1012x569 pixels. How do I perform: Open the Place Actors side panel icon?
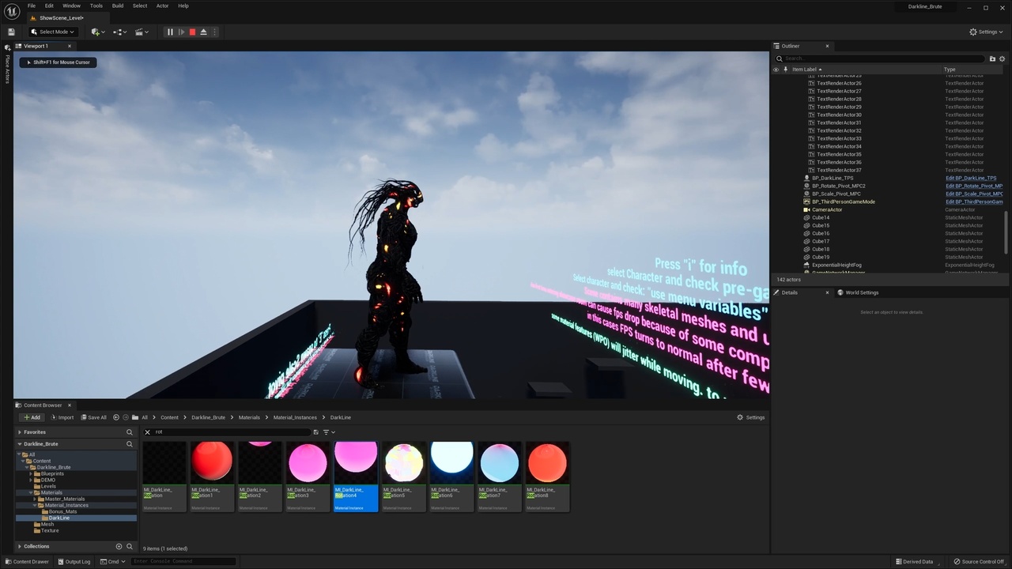pyautogui.click(x=7, y=49)
